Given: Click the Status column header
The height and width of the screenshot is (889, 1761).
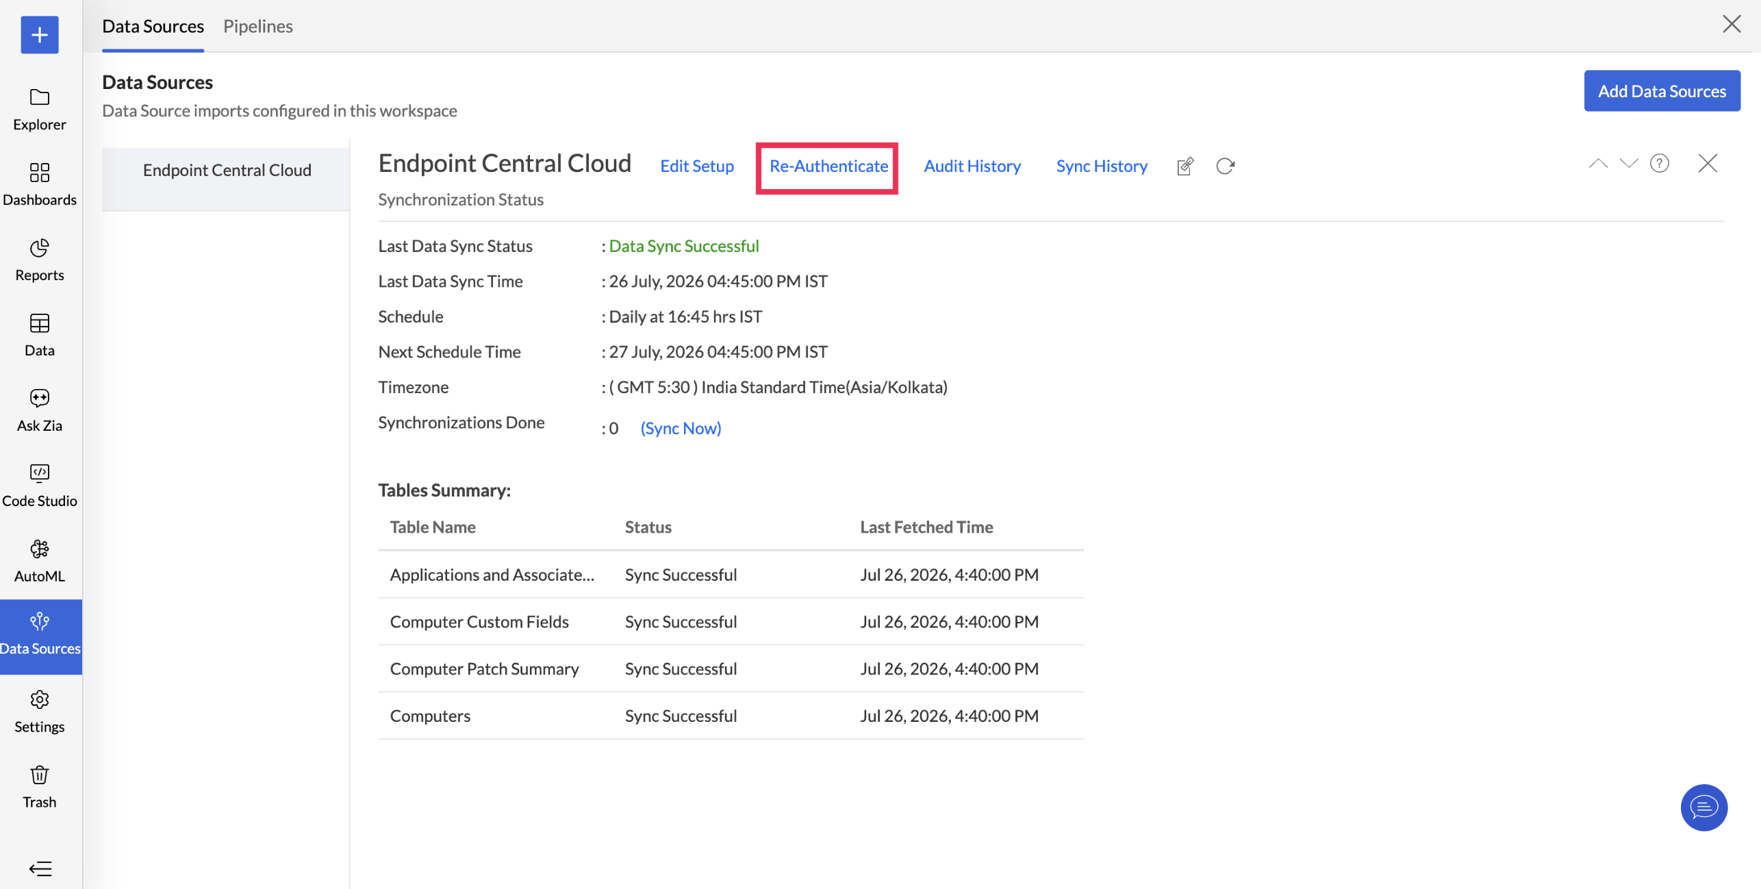Looking at the screenshot, I should 648,527.
